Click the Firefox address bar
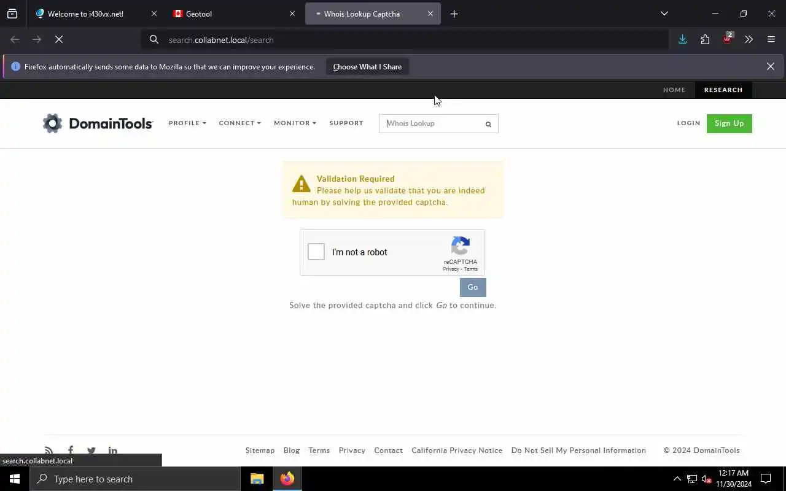786x491 pixels. [405, 40]
